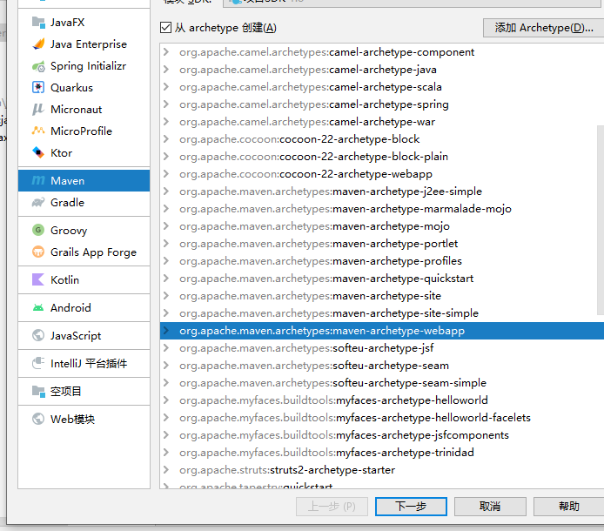Expand softeu-archetype-jsf entry
The image size is (604, 531).
[x=166, y=348]
